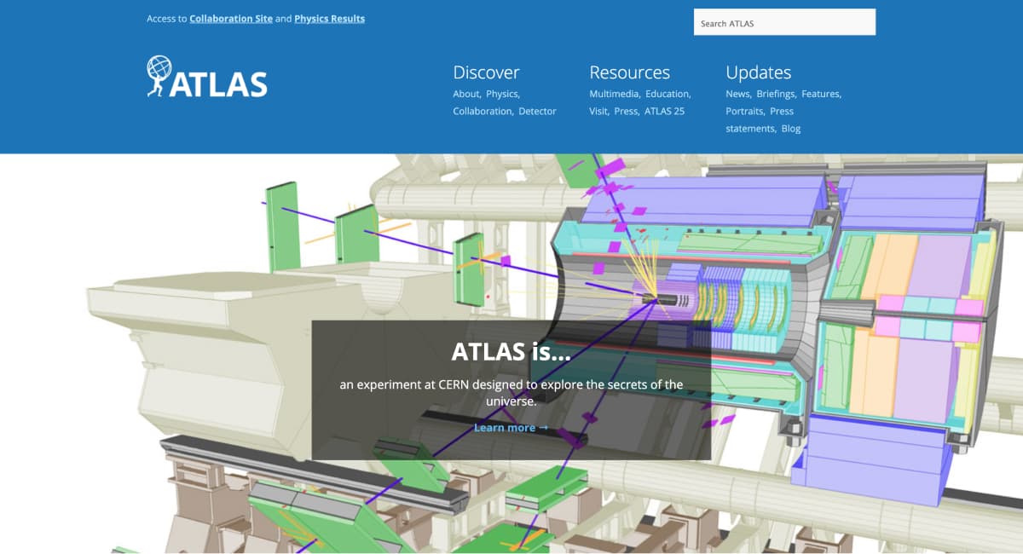This screenshot has height=554, width=1023.
Task: Open Briefings under Updates
Action: (x=775, y=94)
